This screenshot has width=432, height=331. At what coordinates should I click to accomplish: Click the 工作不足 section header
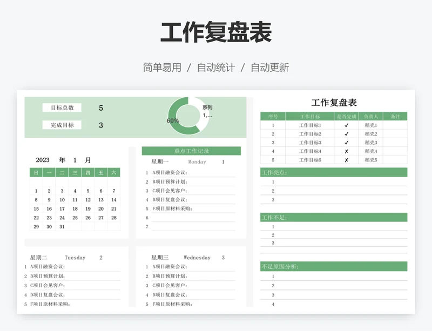tap(334, 217)
